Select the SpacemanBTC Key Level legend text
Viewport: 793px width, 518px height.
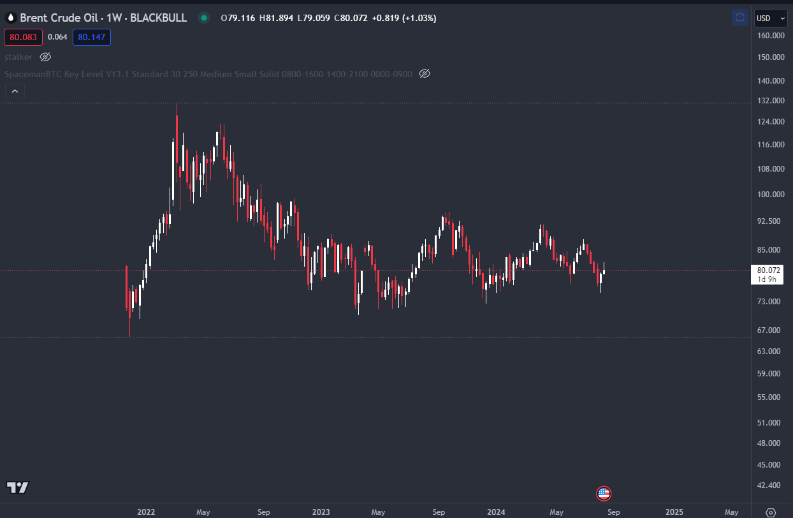(x=208, y=74)
